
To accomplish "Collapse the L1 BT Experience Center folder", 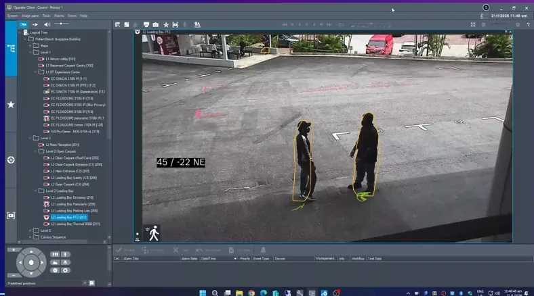I will click(35, 72).
